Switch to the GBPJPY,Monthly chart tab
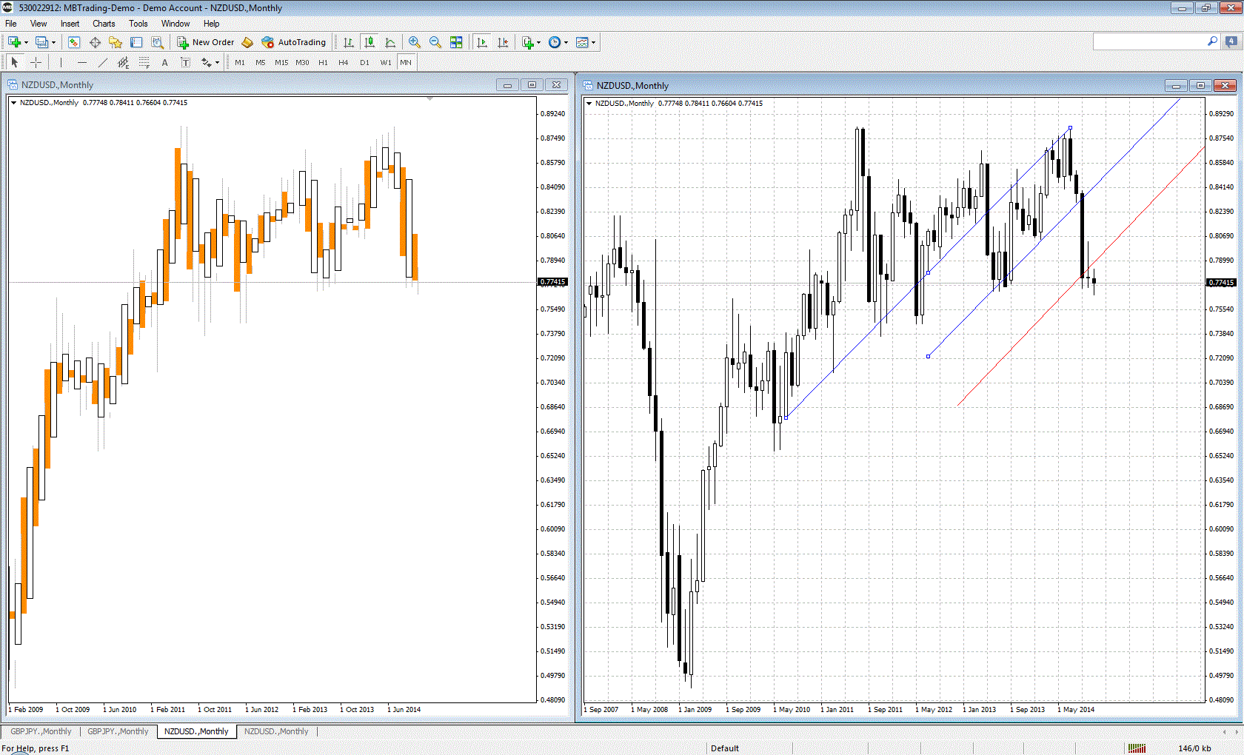Screen dimensions: 1244x755 (42, 731)
